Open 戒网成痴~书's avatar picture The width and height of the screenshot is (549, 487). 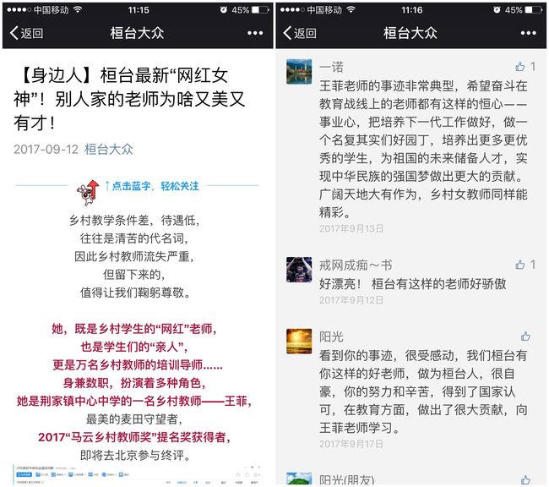click(x=299, y=270)
